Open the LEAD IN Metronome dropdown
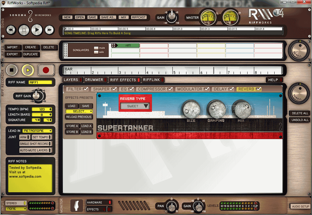Image resolution: width=312 pixels, height=215 pixels. click(37, 131)
